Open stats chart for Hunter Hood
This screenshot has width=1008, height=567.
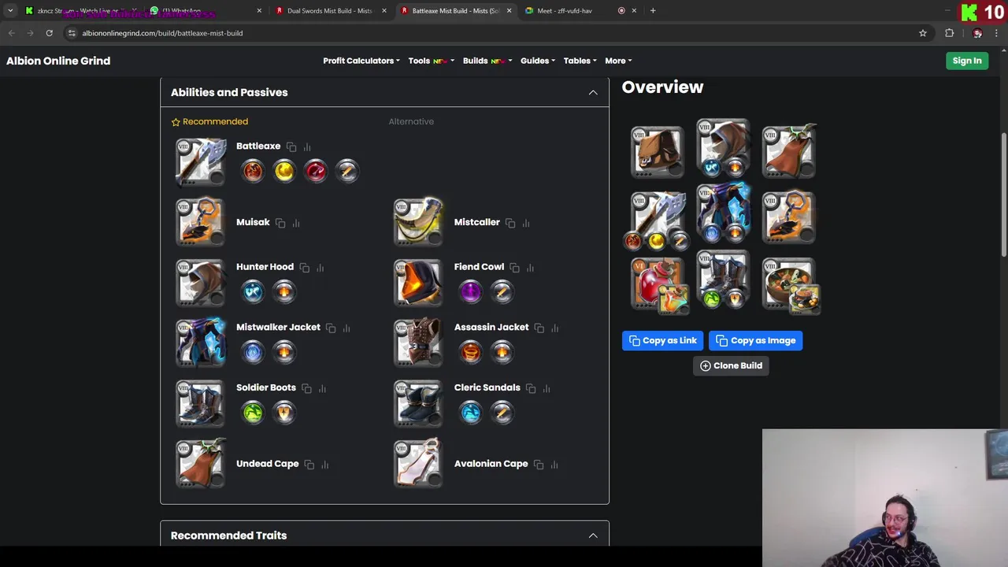click(321, 268)
